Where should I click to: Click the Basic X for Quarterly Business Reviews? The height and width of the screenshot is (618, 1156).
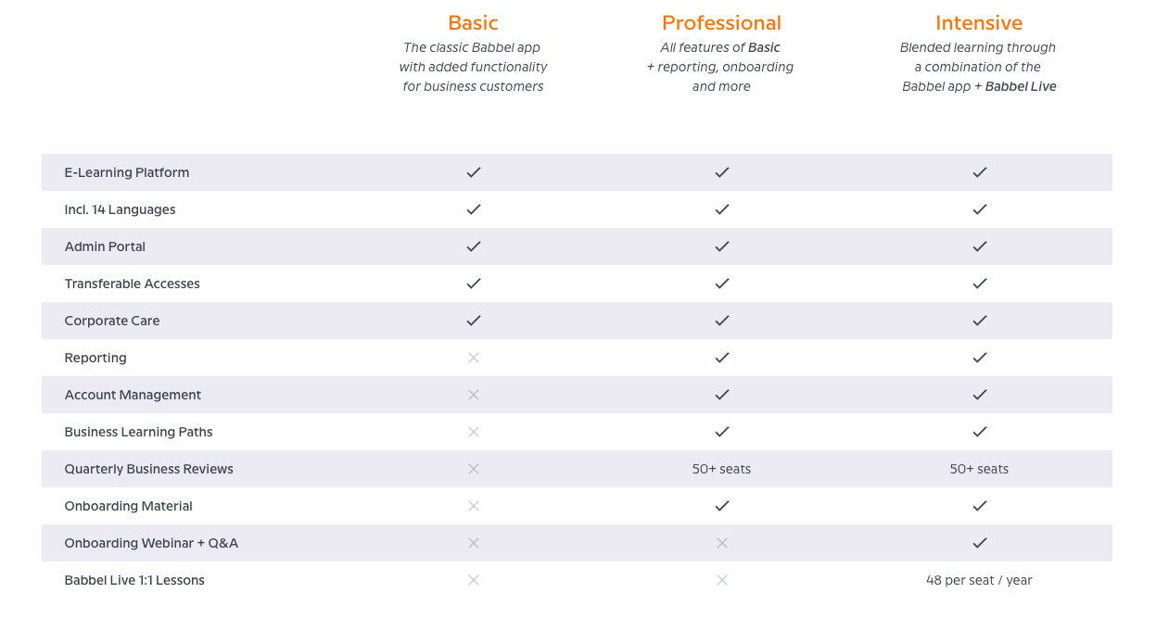click(474, 469)
